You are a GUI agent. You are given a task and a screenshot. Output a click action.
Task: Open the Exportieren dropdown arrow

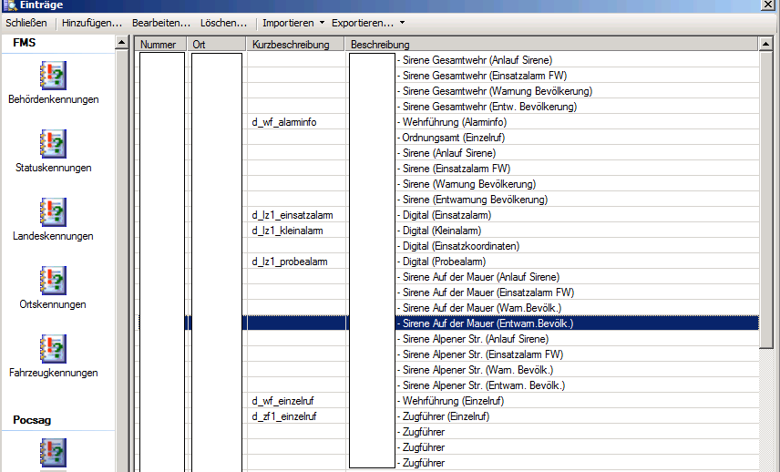[x=402, y=23]
